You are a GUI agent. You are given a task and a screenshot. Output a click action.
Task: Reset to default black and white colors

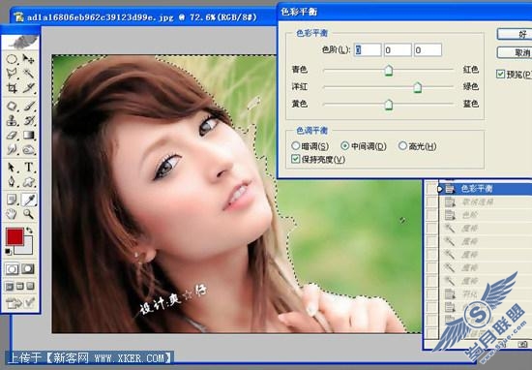click(x=8, y=252)
